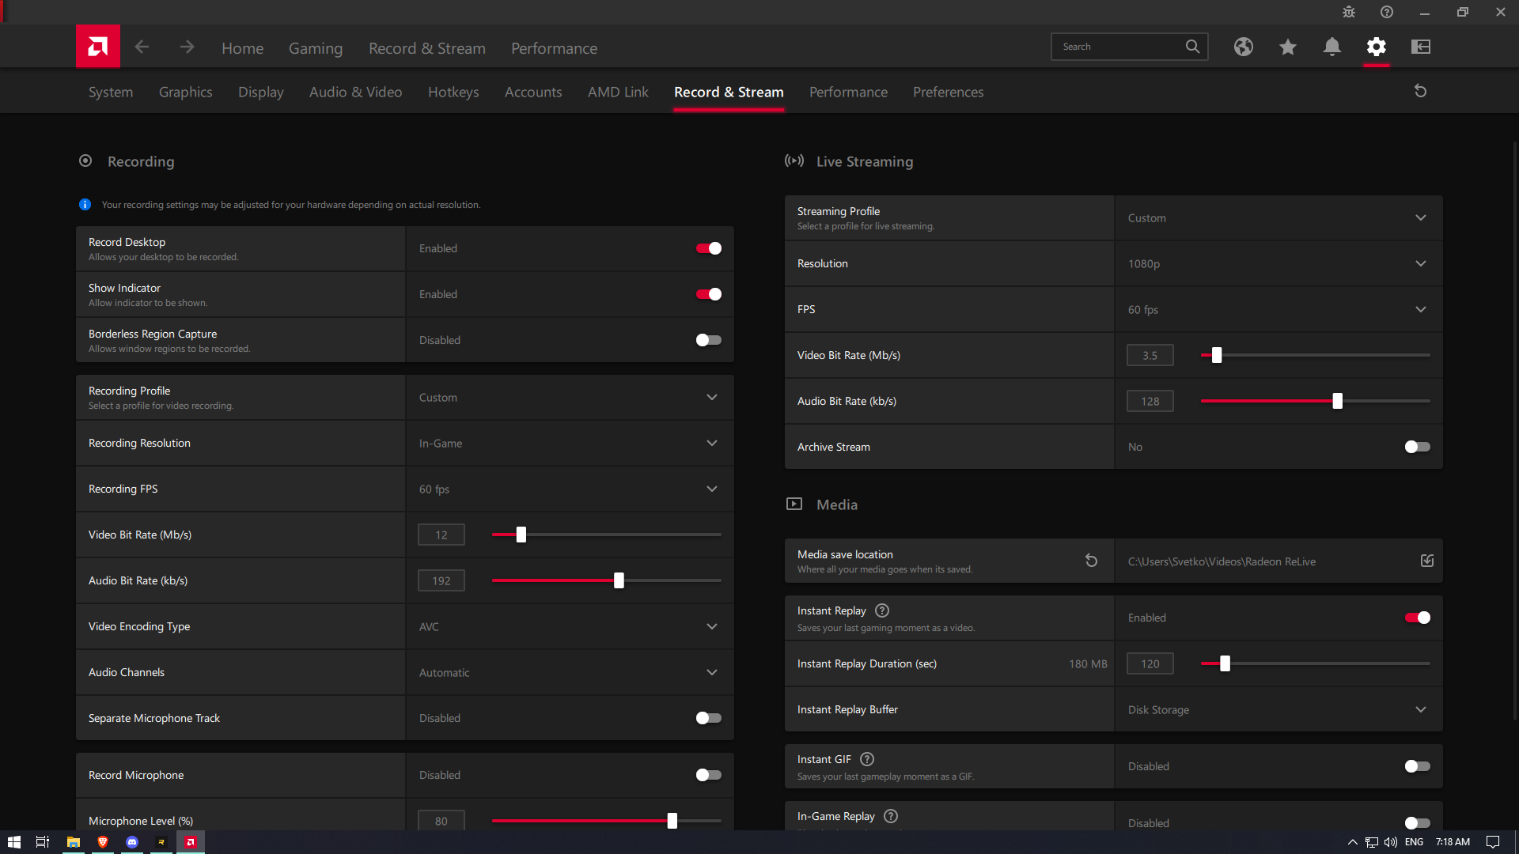1519x854 pixels.
Task: Toggle the sidebar panel icon
Action: click(x=1421, y=47)
